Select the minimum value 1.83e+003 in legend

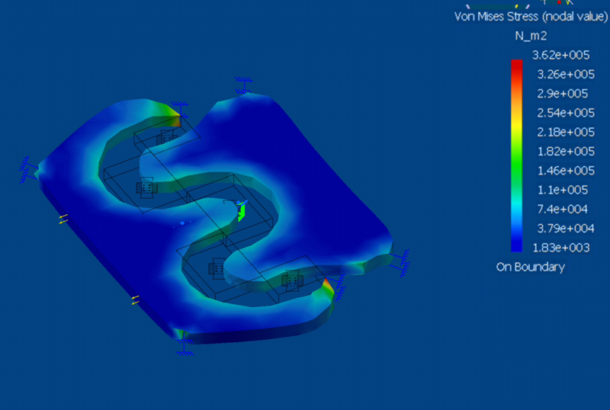pyautogui.click(x=563, y=247)
